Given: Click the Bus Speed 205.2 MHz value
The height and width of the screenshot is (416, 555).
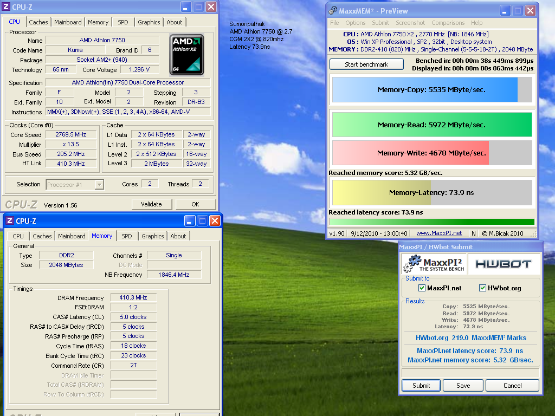Looking at the screenshot, I should pyautogui.click(x=71, y=154).
